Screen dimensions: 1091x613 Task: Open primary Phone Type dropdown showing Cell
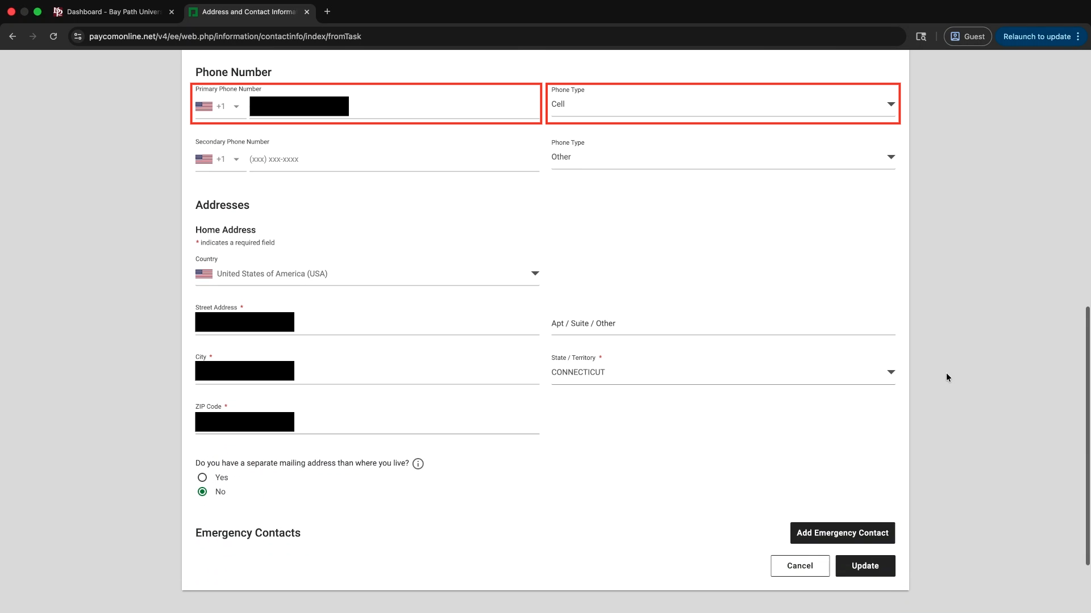[x=722, y=104]
